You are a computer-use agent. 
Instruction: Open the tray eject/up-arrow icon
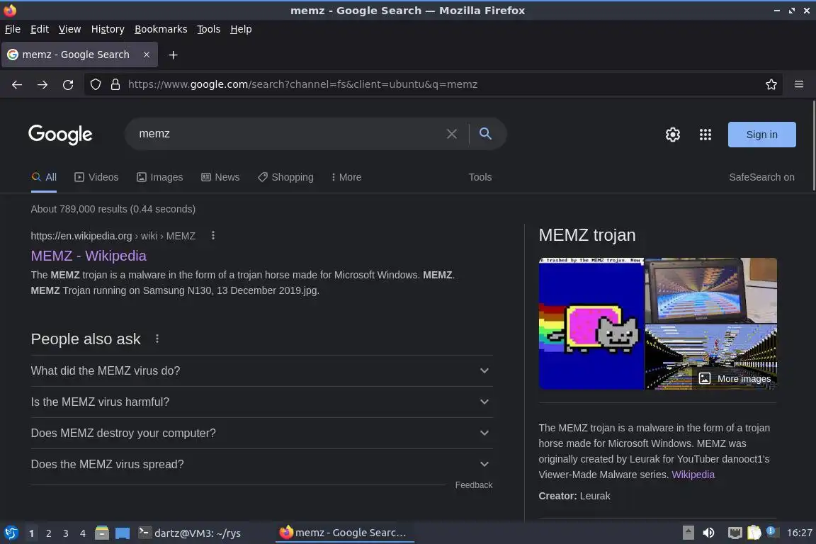(688, 533)
